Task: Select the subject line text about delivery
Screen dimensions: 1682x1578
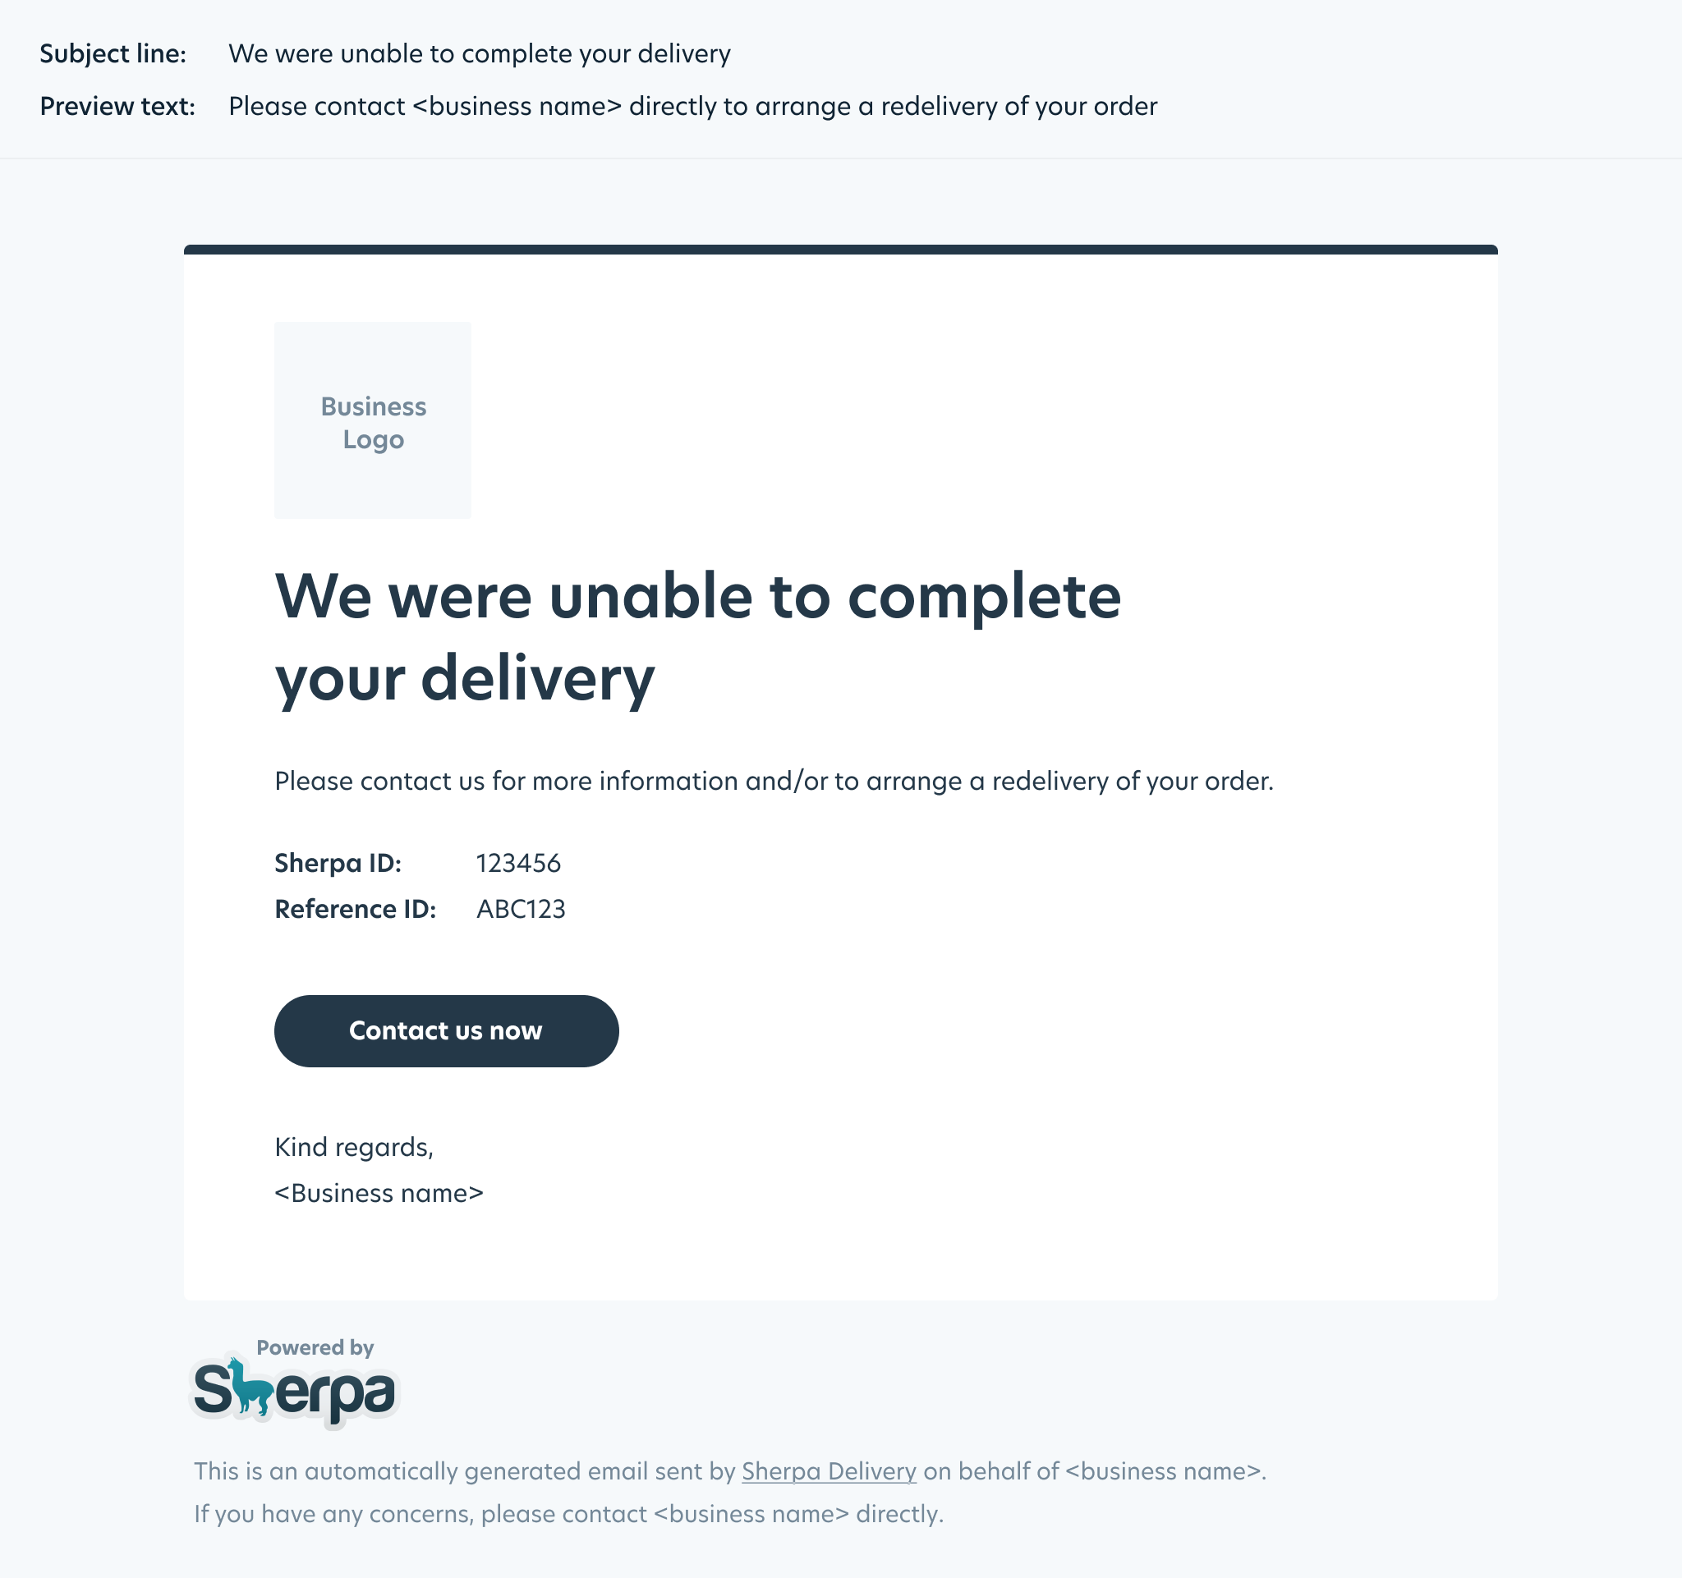Action: [x=479, y=54]
